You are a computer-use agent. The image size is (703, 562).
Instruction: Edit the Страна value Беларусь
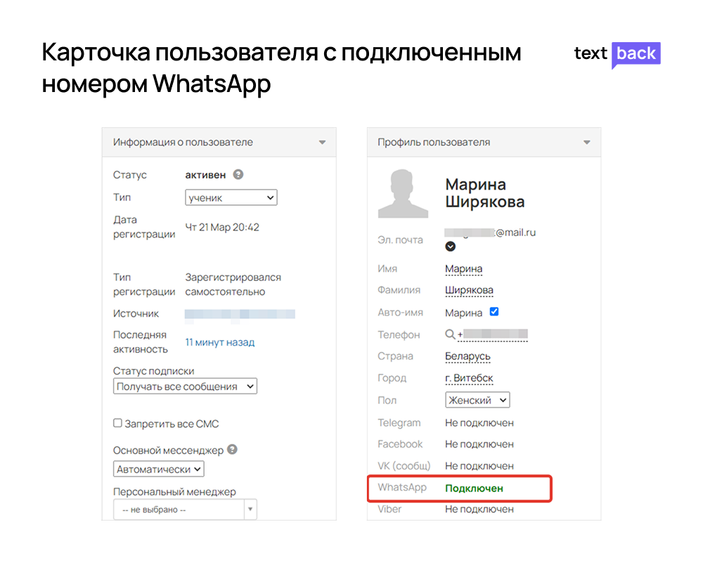coord(467,356)
